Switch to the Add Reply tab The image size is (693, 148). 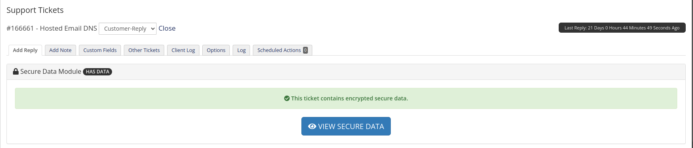tap(25, 50)
